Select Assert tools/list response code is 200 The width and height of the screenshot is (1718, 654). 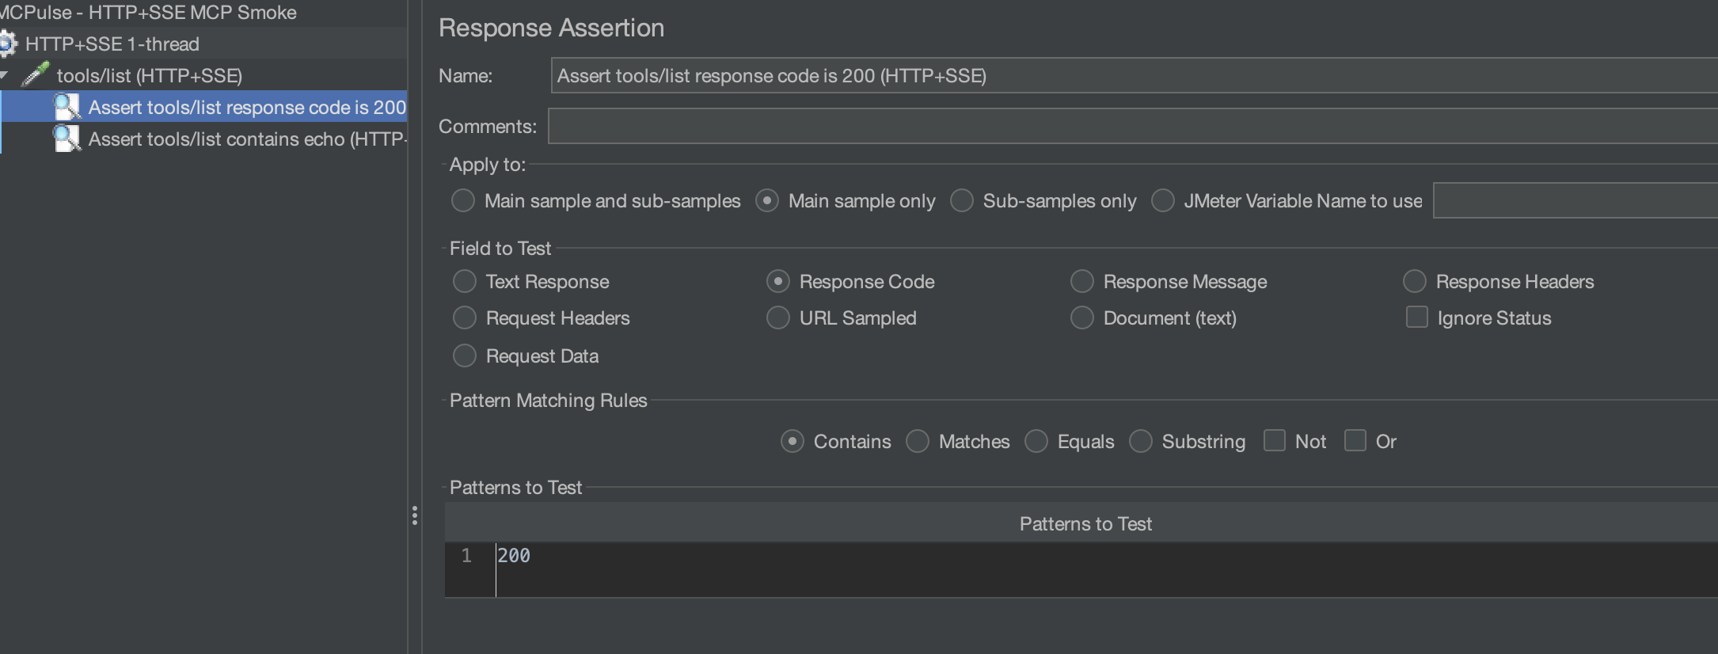[247, 107]
